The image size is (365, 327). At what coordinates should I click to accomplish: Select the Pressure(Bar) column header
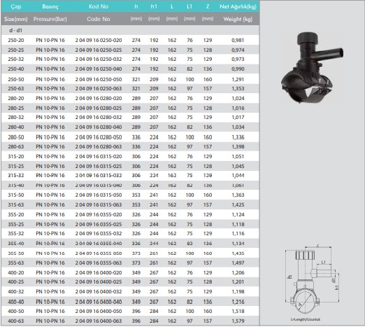tap(50, 19)
